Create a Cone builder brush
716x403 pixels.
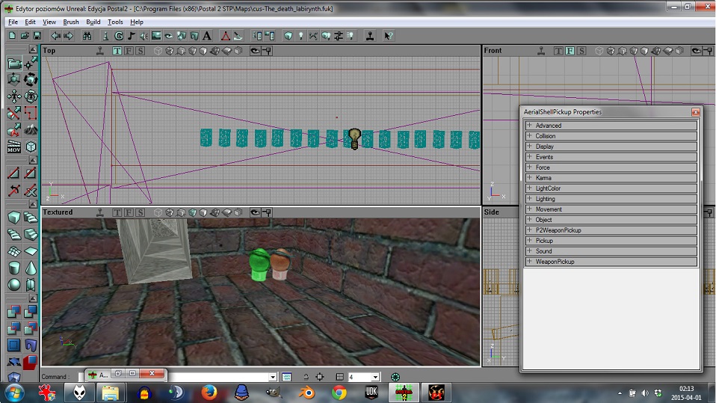tap(31, 268)
